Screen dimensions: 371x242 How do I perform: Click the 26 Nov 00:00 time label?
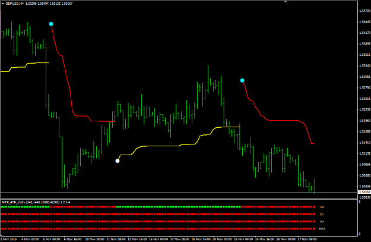(x=286, y=239)
